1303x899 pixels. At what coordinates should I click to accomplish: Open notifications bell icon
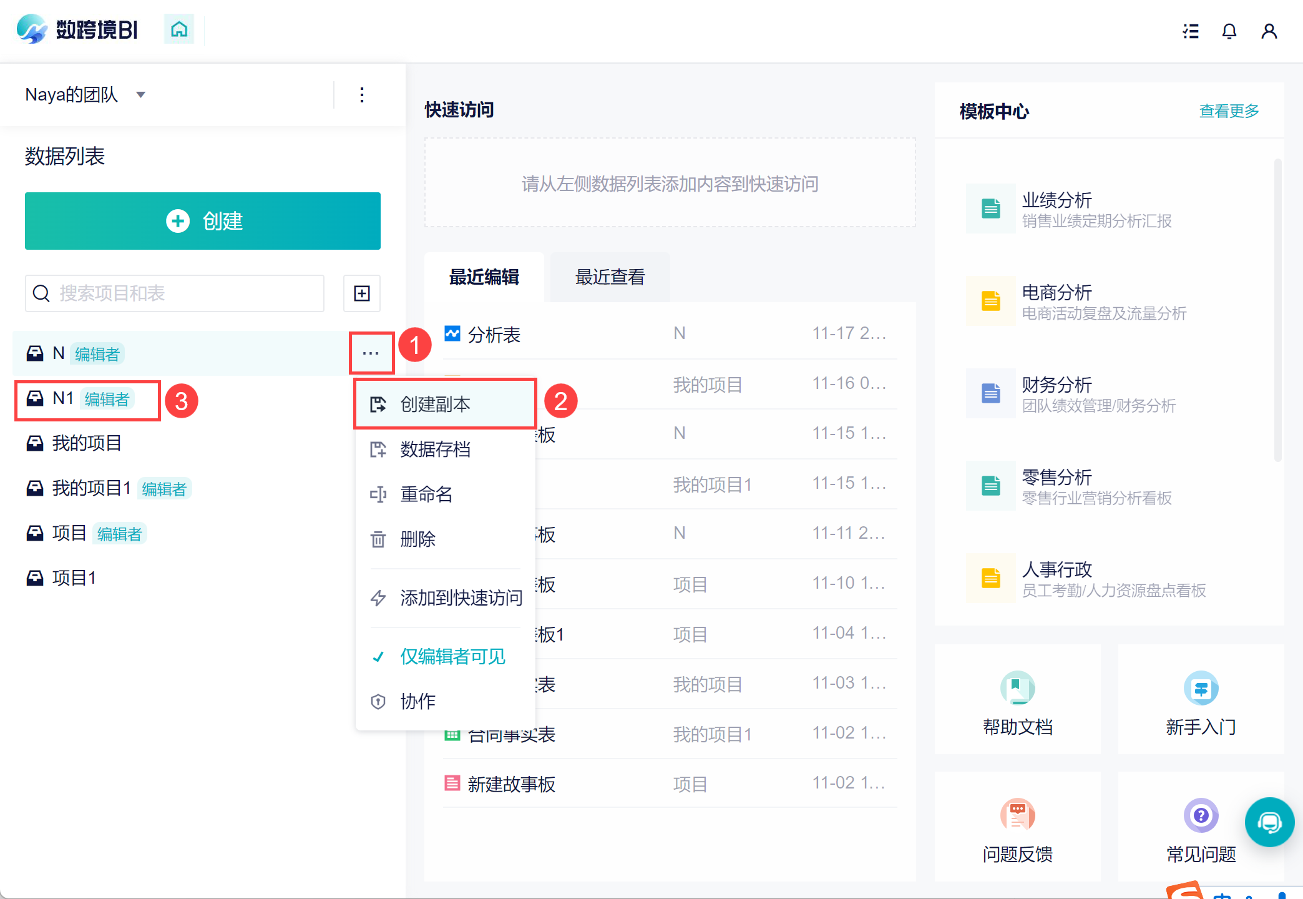click(1229, 31)
